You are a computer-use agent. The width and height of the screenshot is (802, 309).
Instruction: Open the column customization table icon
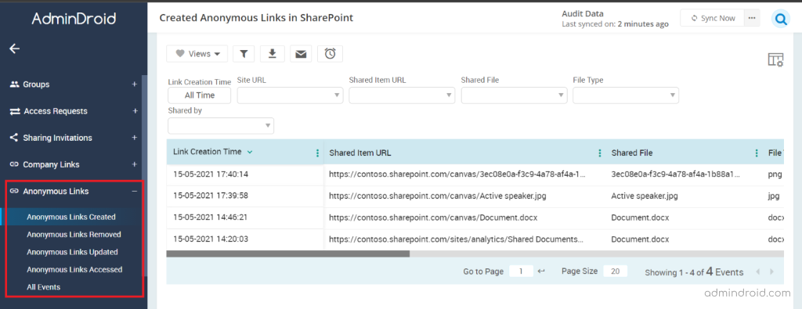[x=775, y=59]
